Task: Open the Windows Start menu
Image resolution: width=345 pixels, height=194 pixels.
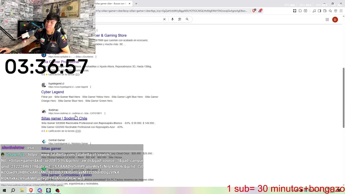Action: click(x=4, y=190)
